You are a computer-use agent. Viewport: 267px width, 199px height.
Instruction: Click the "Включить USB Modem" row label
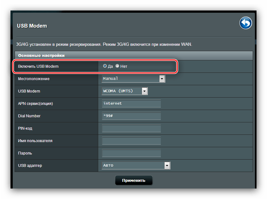coord(38,66)
